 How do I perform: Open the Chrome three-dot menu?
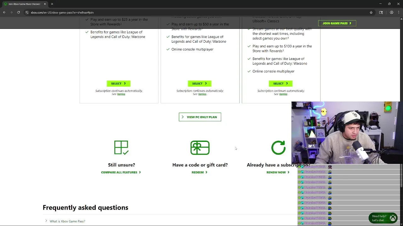[x=399, y=13]
